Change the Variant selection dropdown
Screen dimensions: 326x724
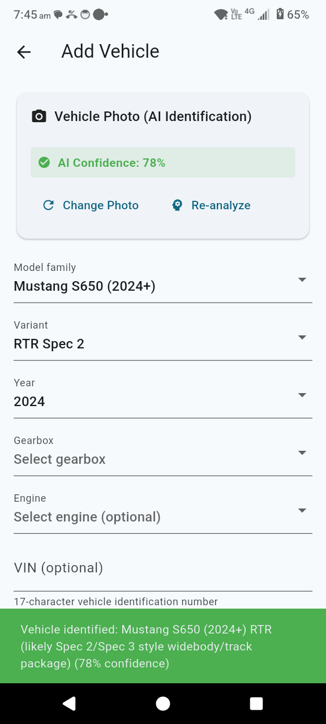coord(302,337)
